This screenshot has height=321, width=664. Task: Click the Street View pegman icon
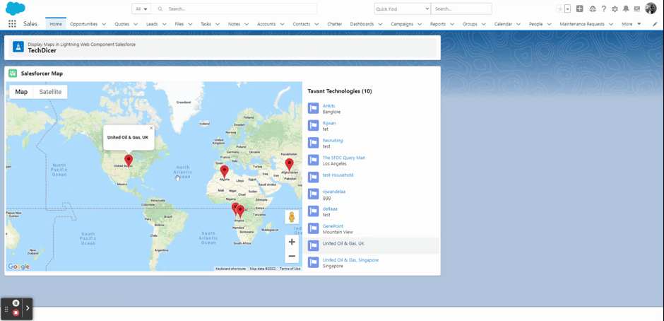click(292, 218)
